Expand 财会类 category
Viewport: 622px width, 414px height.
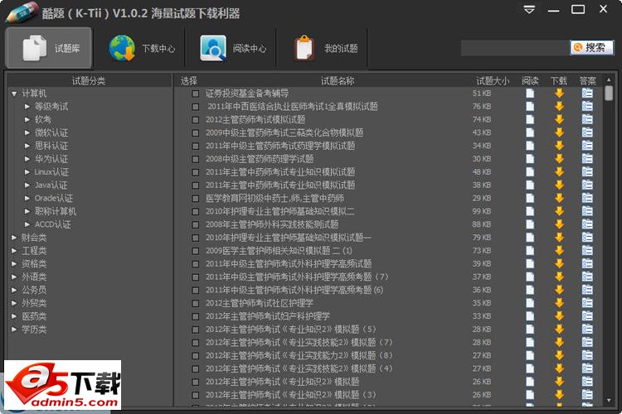(14, 238)
